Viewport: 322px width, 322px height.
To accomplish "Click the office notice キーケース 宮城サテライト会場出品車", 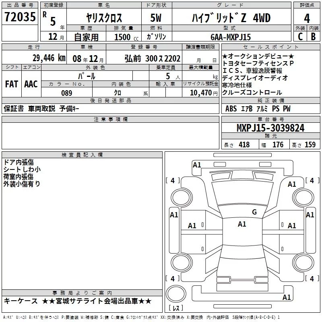I will tap(78, 301).
